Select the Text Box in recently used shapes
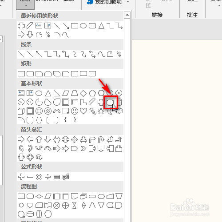 pos(39,26)
